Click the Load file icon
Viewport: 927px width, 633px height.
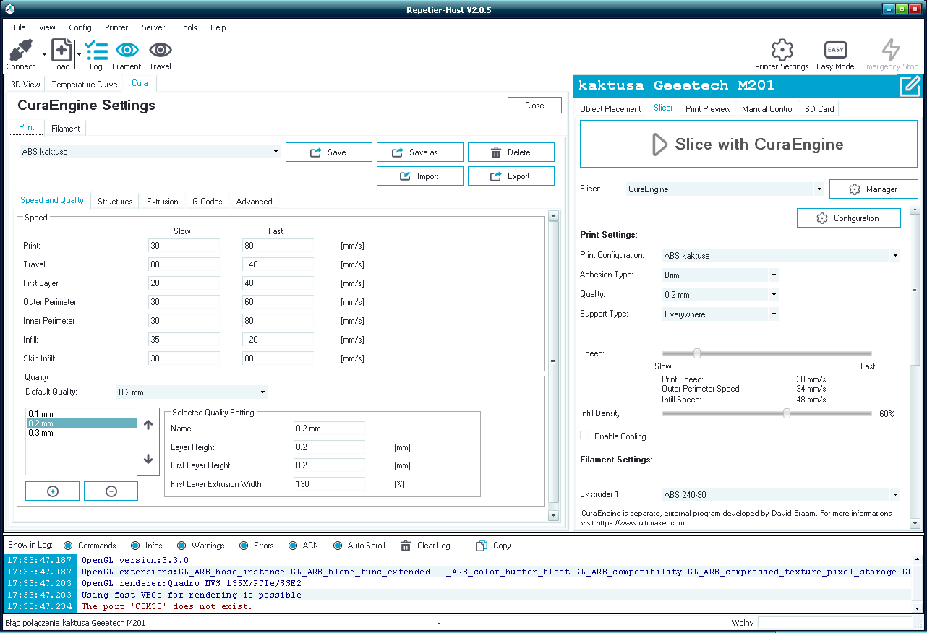coord(61,50)
